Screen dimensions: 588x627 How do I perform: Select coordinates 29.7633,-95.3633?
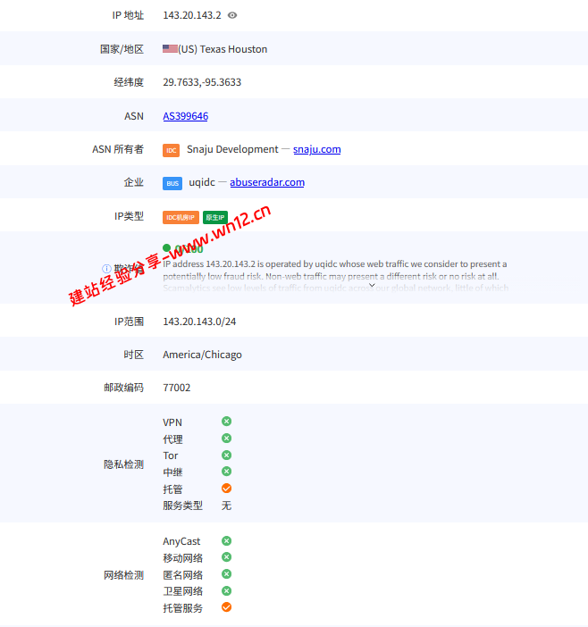point(202,82)
